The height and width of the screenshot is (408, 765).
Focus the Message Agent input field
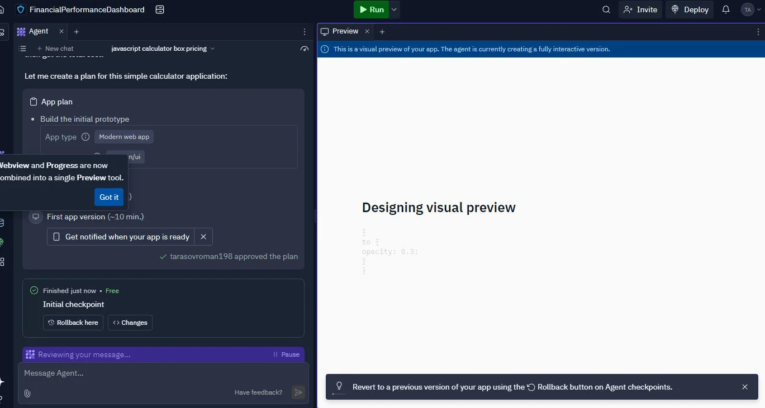tap(156, 373)
